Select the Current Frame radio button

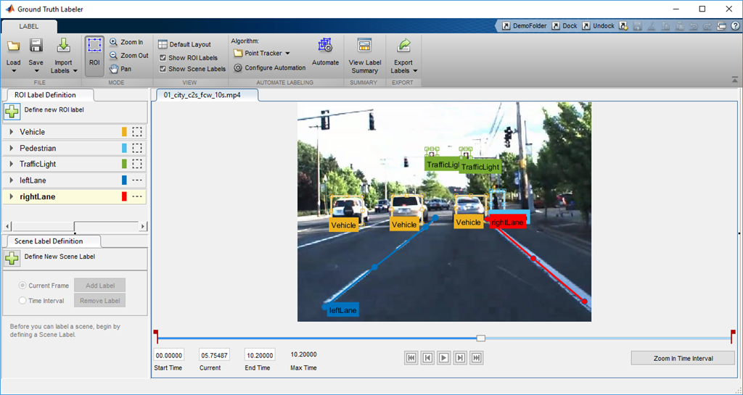click(x=22, y=286)
